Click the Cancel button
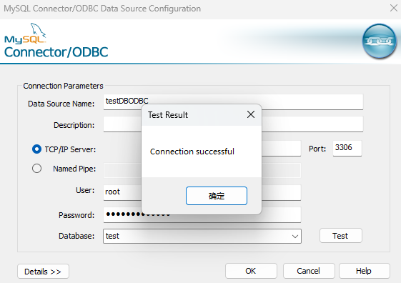The height and width of the screenshot is (283, 401). (309, 271)
